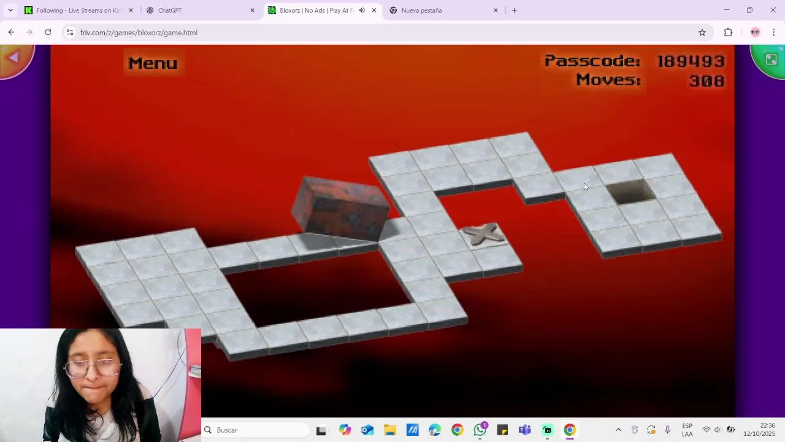Image resolution: width=785 pixels, height=442 pixels.
Task: Click the rusty red block on the board
Action: click(x=341, y=209)
